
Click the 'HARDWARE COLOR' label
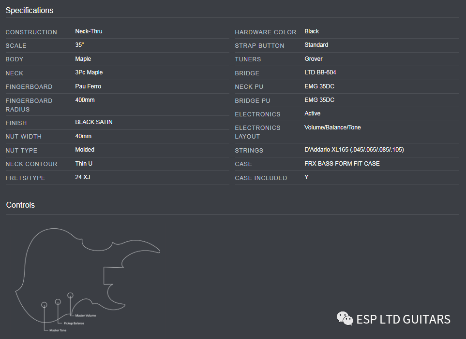click(x=265, y=32)
